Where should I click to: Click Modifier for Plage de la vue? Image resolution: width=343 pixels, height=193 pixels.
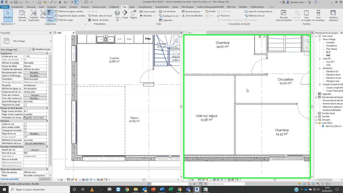pos(35,134)
